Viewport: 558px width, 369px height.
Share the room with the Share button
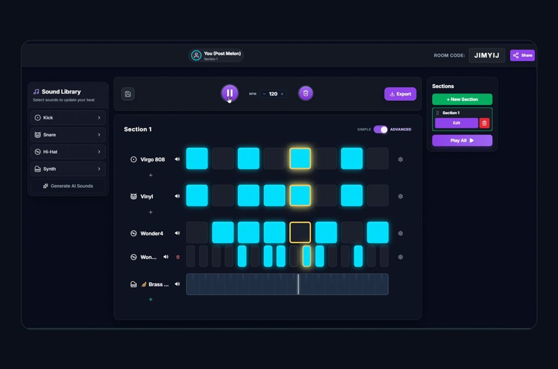tap(522, 55)
